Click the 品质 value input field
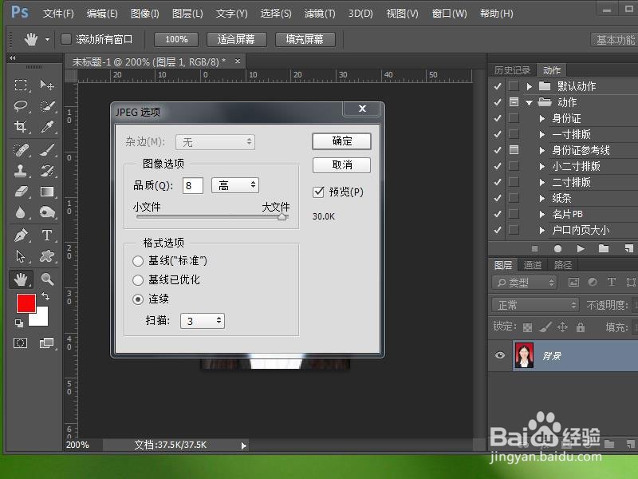This screenshot has height=479, width=638. [x=191, y=184]
